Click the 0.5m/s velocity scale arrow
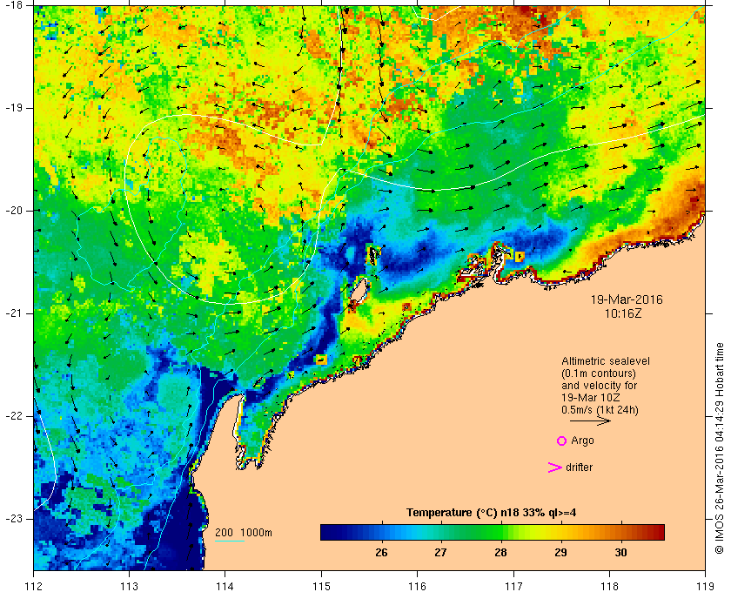This screenshot has height=592, width=731. pyautogui.click(x=590, y=420)
